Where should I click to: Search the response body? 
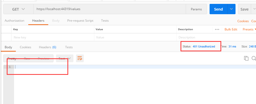pyautogui.click(x=254, y=58)
